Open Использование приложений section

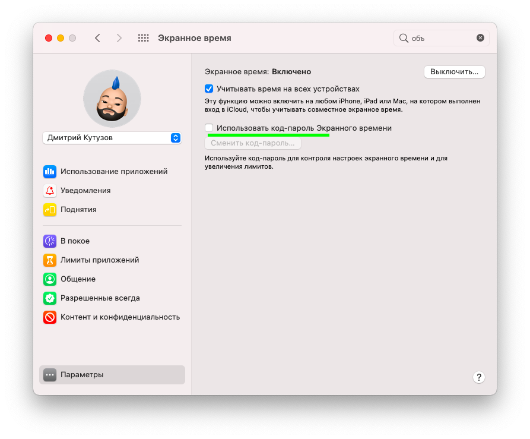(112, 172)
